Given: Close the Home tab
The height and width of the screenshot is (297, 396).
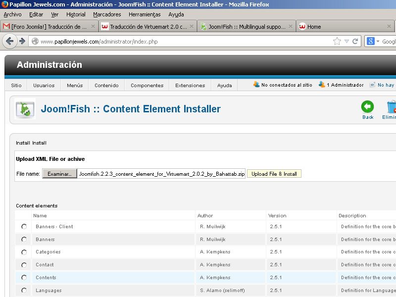Looking at the screenshot, I should pos(389,26).
